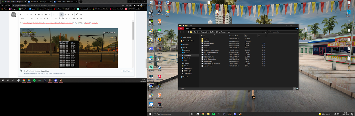Click the attached screenshot in editor
The height and width of the screenshot is (116, 355).
[69, 48]
